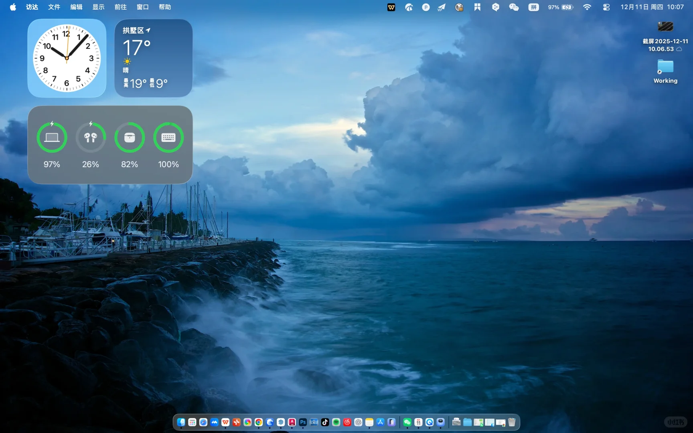Open Control Center from the menu bar
The height and width of the screenshot is (433, 693).
[x=607, y=7]
